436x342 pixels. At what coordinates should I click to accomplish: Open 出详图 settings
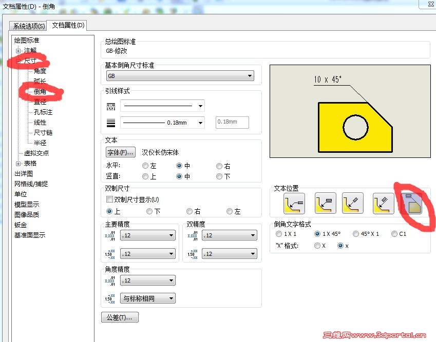pyautogui.click(x=24, y=174)
